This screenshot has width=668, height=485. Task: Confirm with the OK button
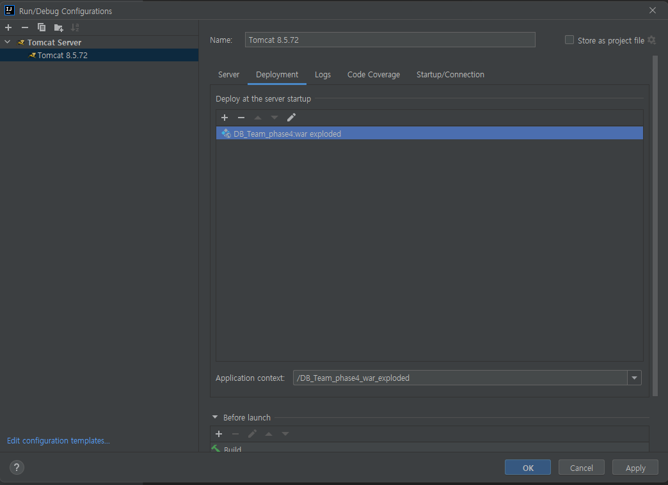(528, 468)
